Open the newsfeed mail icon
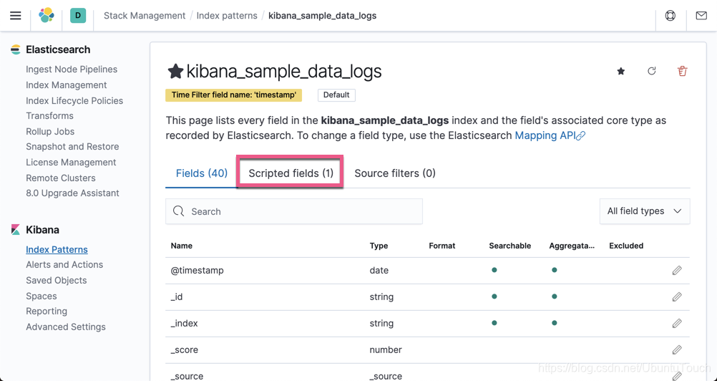717x381 pixels. (x=701, y=16)
